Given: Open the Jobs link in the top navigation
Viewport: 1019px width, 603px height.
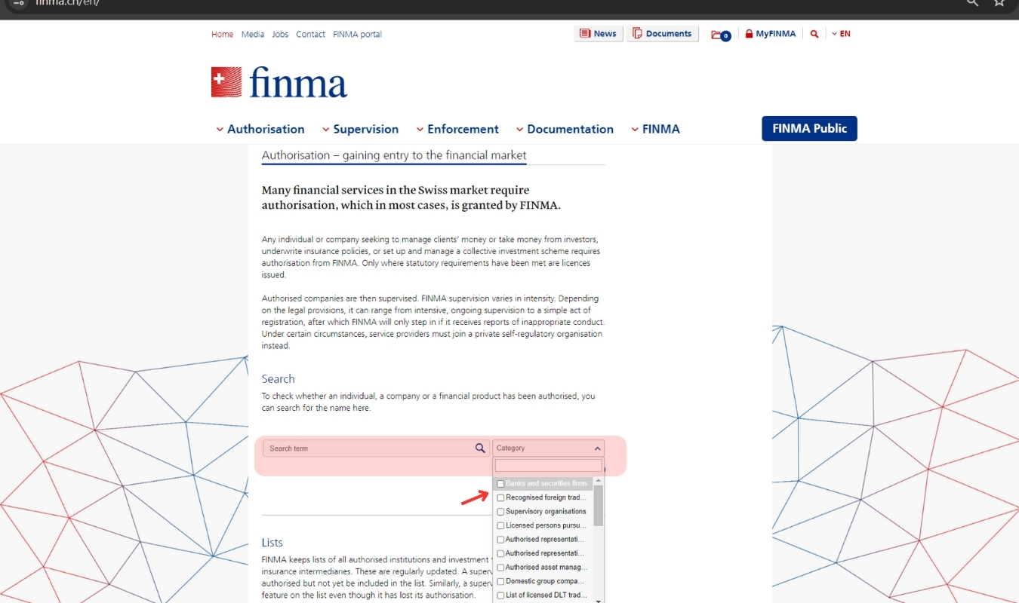Looking at the screenshot, I should coord(280,34).
